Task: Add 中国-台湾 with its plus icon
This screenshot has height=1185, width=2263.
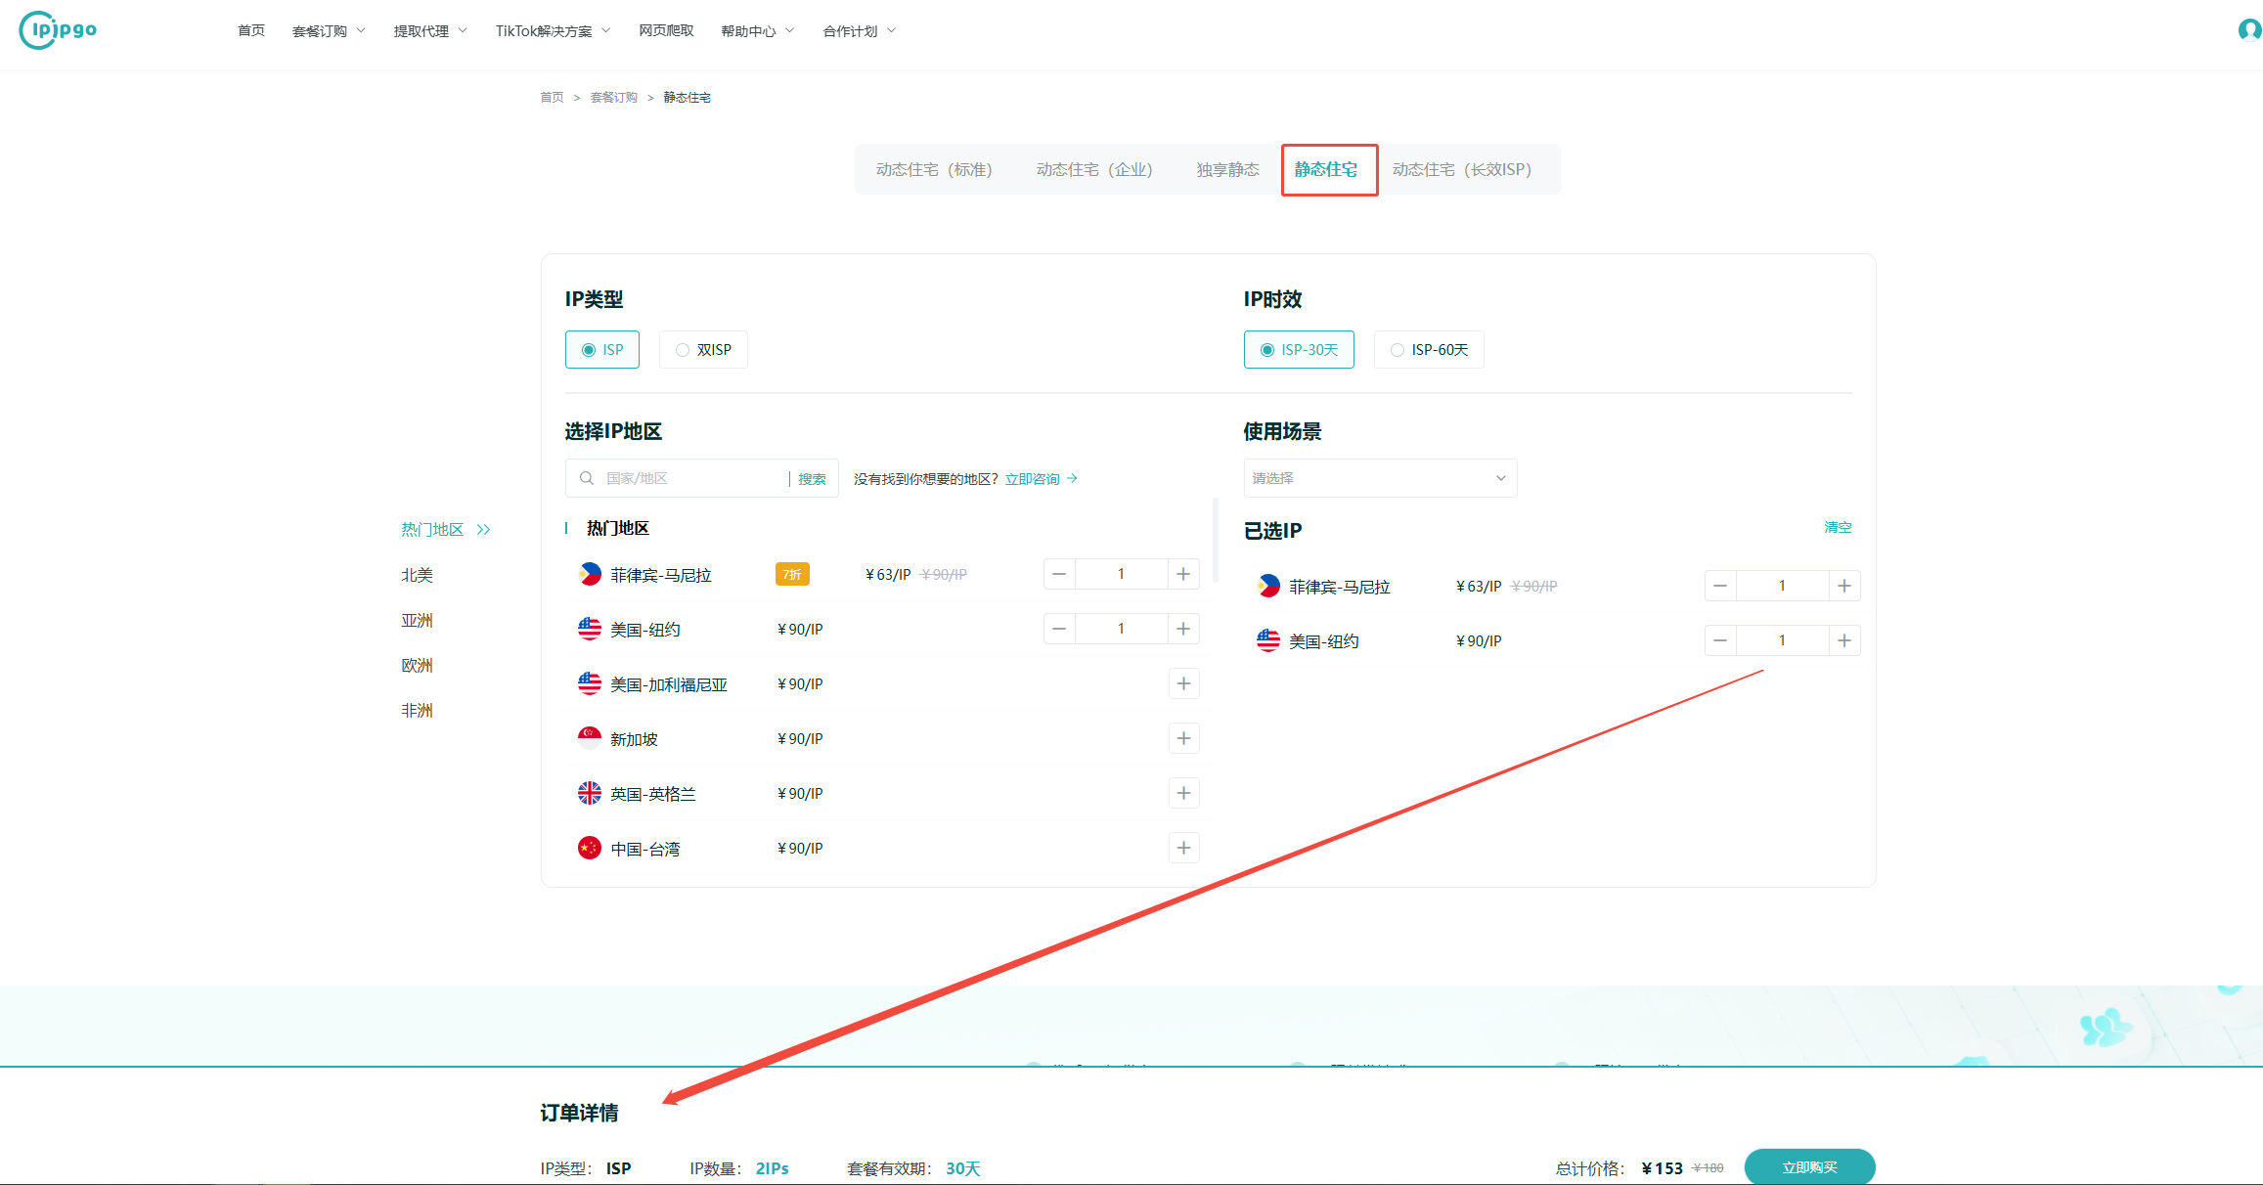Action: point(1183,848)
